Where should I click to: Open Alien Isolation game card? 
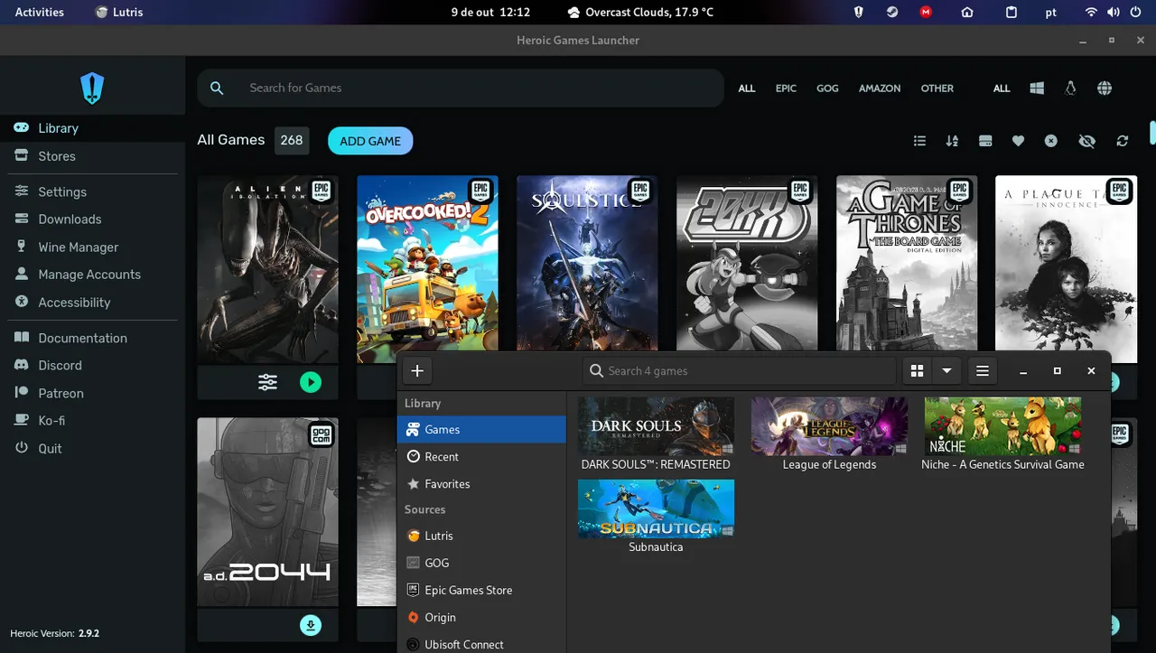pos(268,269)
